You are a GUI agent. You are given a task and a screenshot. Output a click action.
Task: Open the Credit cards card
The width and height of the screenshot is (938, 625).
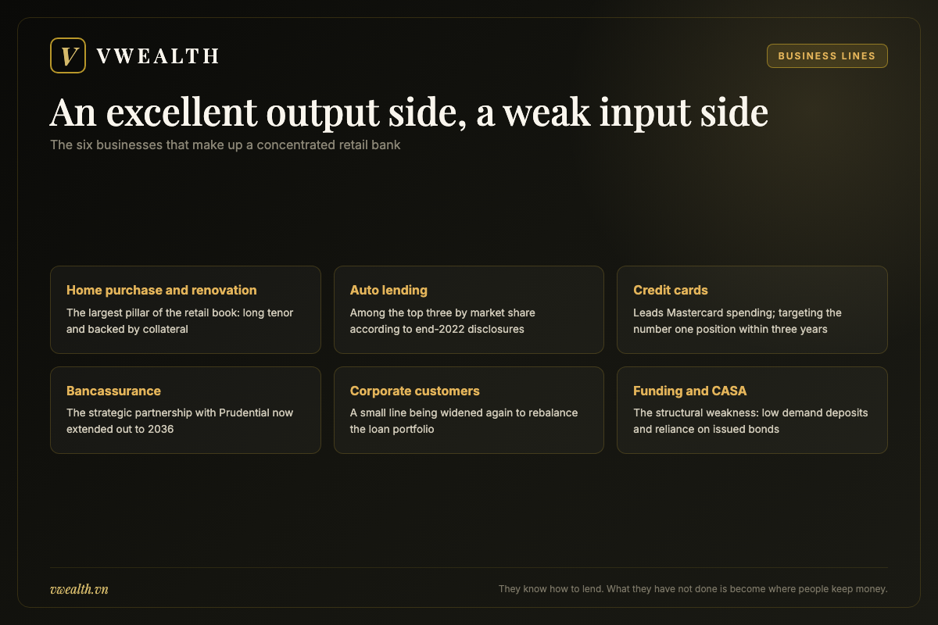pyautogui.click(x=752, y=309)
